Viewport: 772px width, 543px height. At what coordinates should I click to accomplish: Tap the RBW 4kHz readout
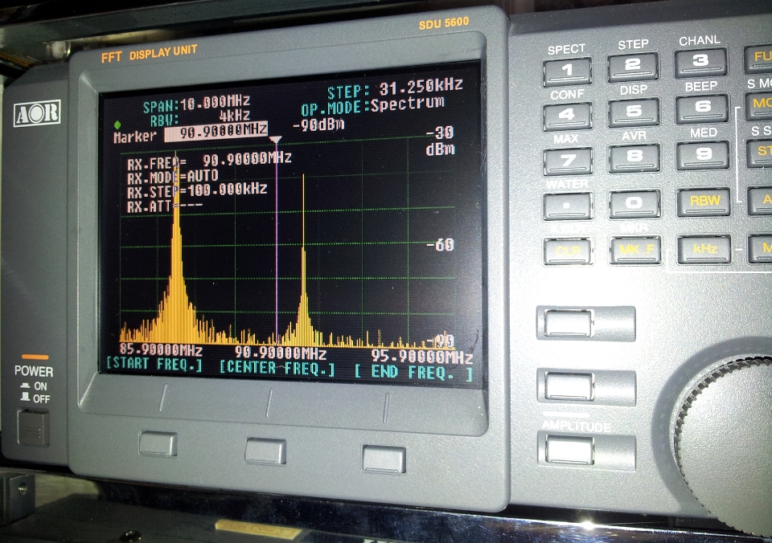click(200, 117)
